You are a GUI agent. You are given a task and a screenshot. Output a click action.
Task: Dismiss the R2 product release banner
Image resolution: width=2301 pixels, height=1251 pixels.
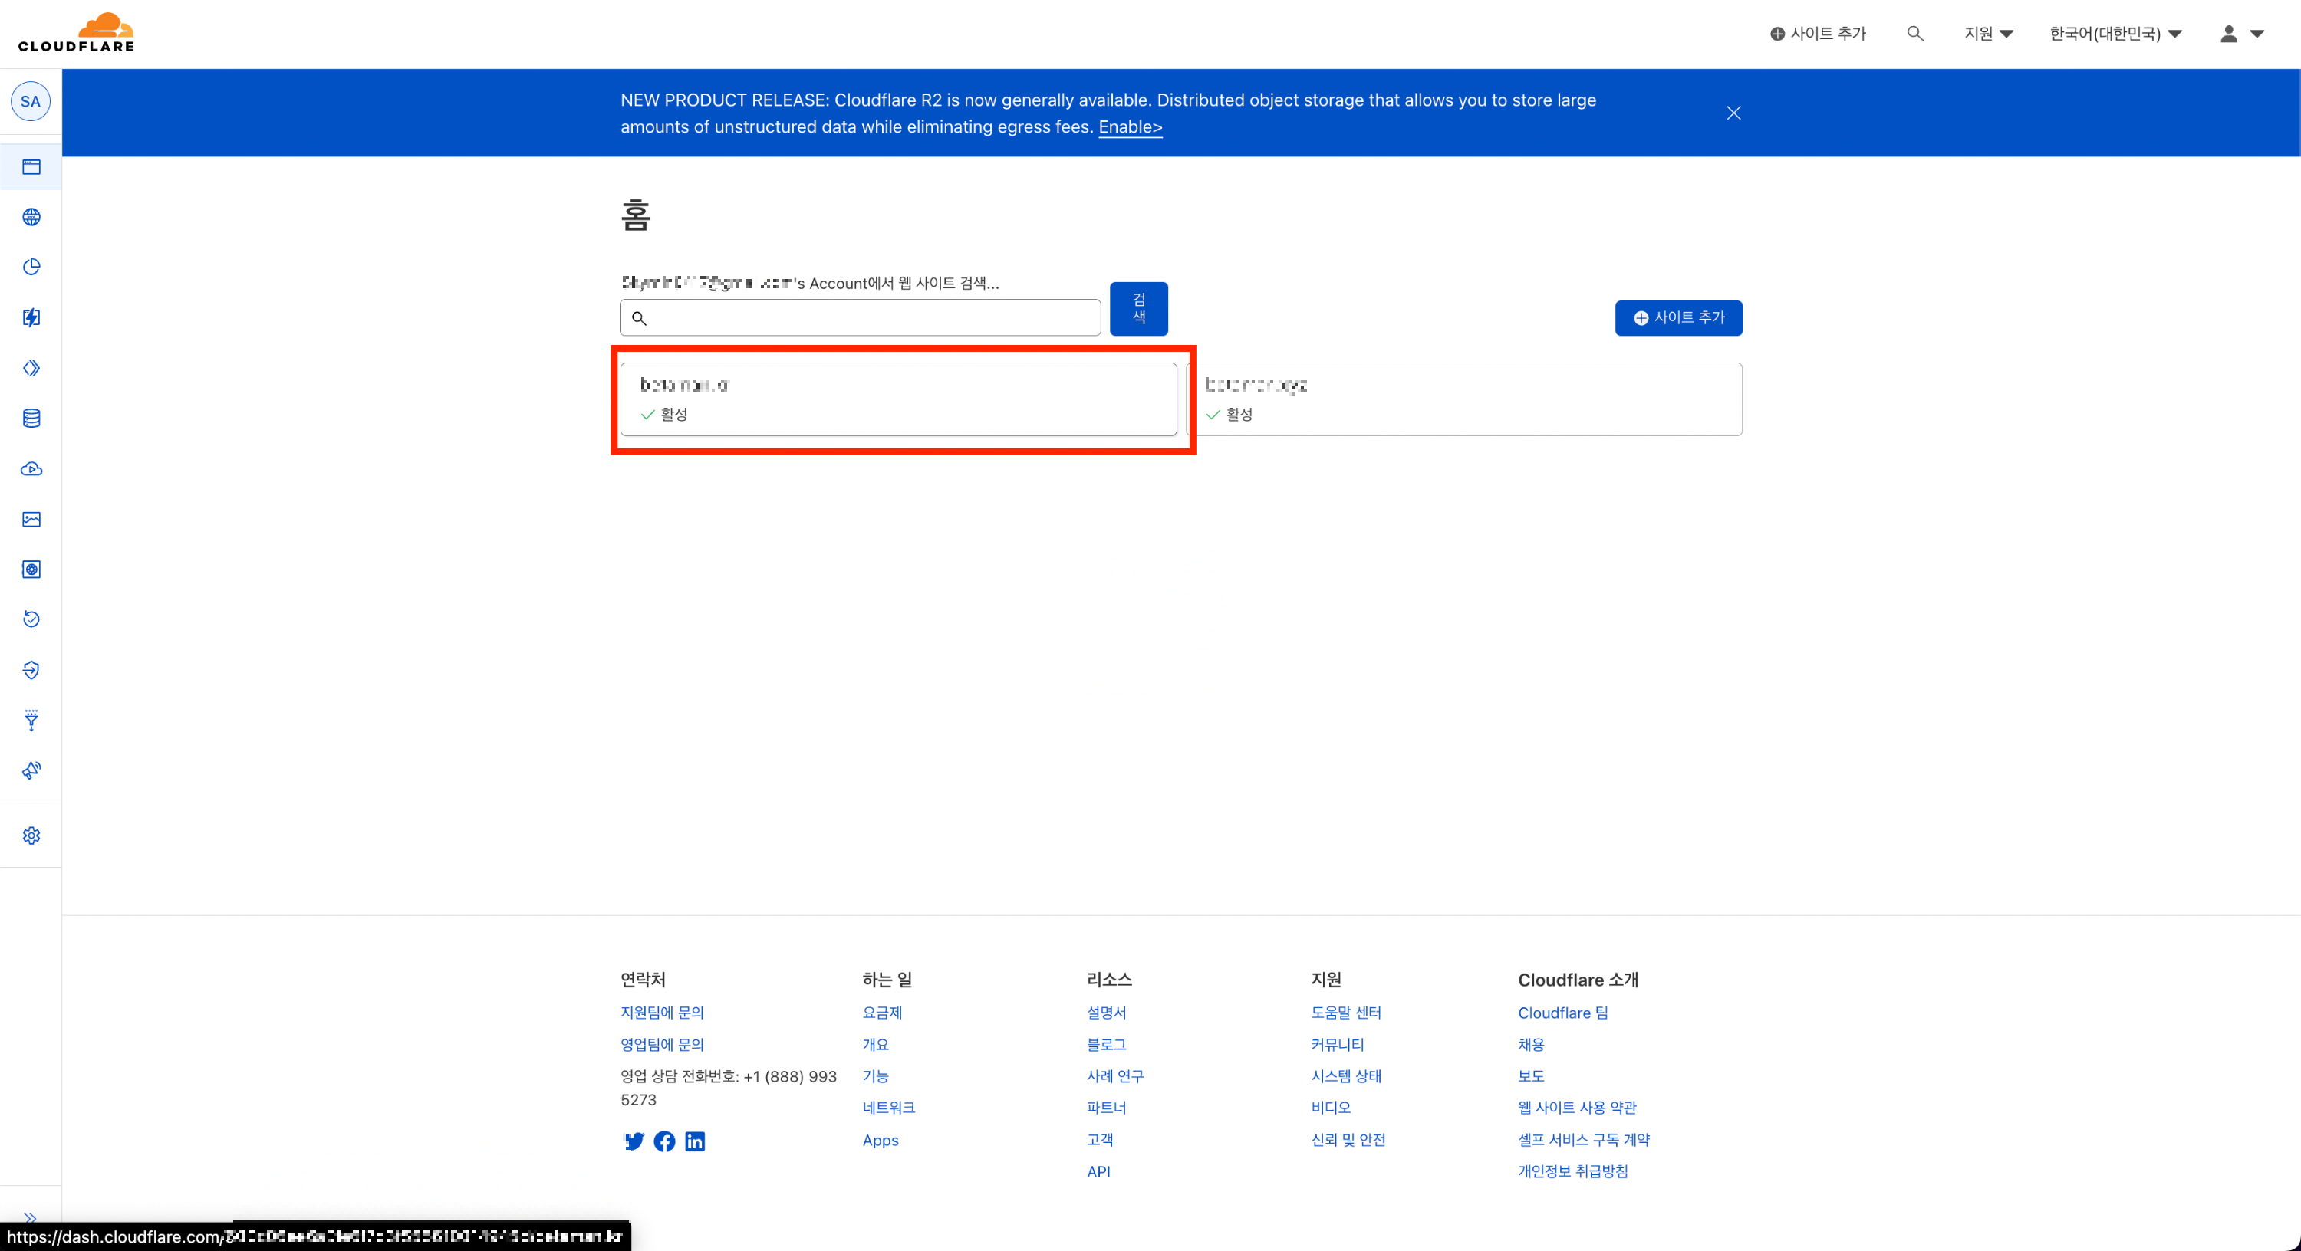coord(1733,113)
